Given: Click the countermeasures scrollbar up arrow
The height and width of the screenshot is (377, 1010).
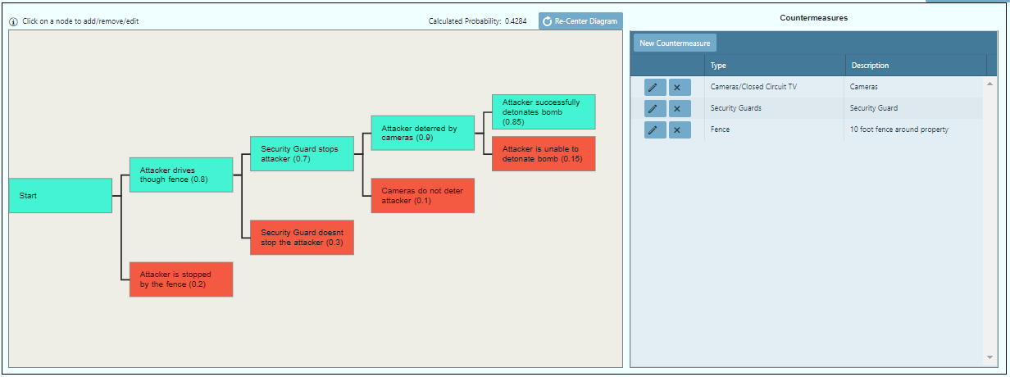Looking at the screenshot, I should pyautogui.click(x=990, y=84).
